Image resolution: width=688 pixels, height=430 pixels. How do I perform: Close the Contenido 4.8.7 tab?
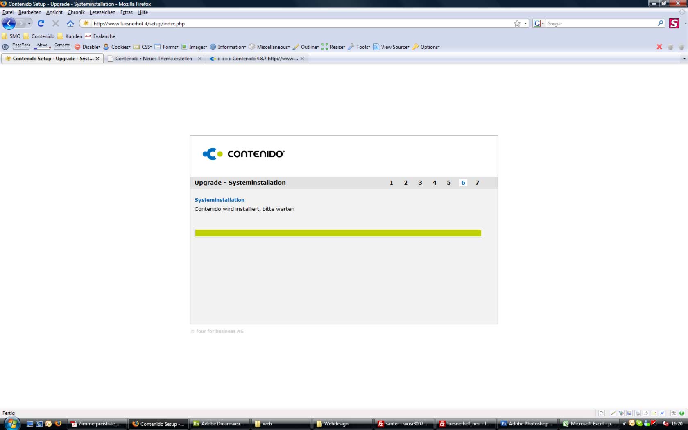[x=302, y=59]
